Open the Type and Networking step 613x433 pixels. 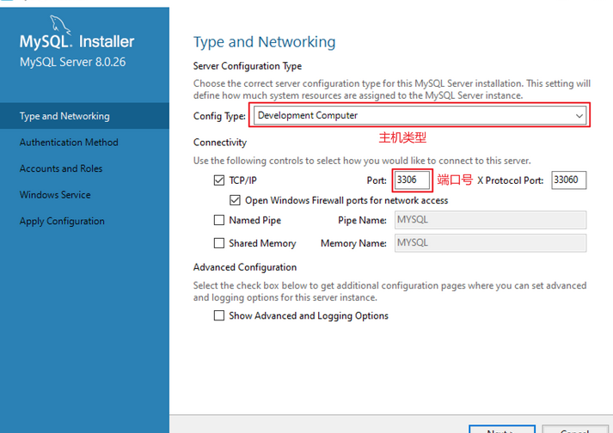84,116
